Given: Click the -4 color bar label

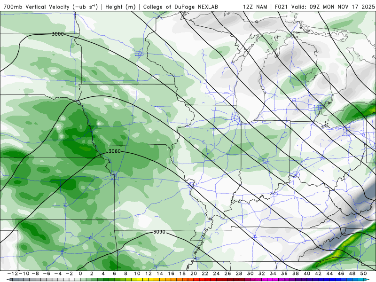Looking at the screenshot, I should pyautogui.click(x=58, y=274).
